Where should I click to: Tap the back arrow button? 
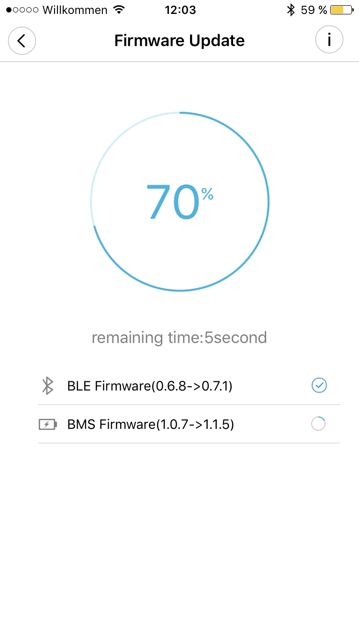click(x=22, y=40)
